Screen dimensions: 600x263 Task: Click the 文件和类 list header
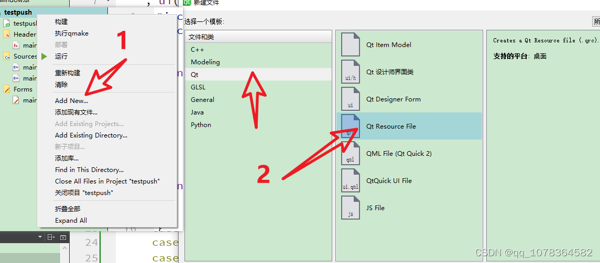[x=258, y=37]
